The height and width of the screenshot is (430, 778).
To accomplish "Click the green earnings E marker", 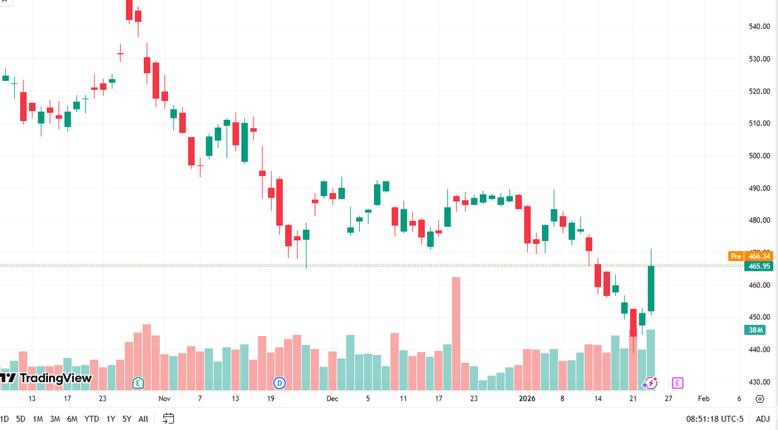I will pyautogui.click(x=137, y=383).
